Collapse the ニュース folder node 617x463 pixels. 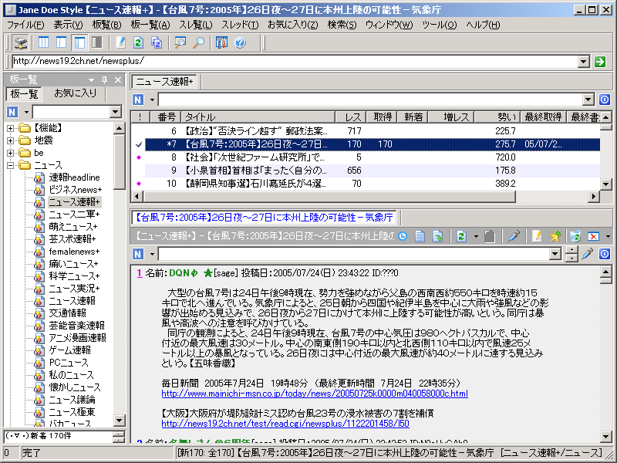pos(10,165)
